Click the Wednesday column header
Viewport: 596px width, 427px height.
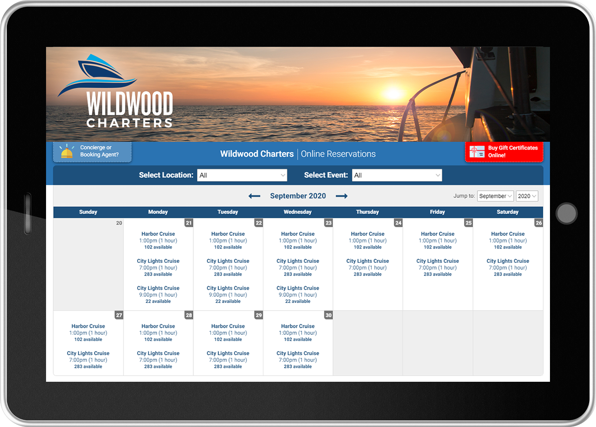298,212
